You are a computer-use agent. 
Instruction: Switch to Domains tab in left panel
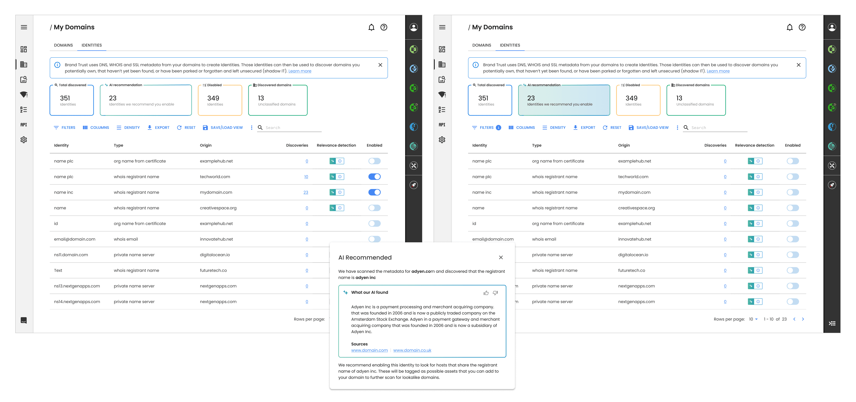click(x=64, y=45)
